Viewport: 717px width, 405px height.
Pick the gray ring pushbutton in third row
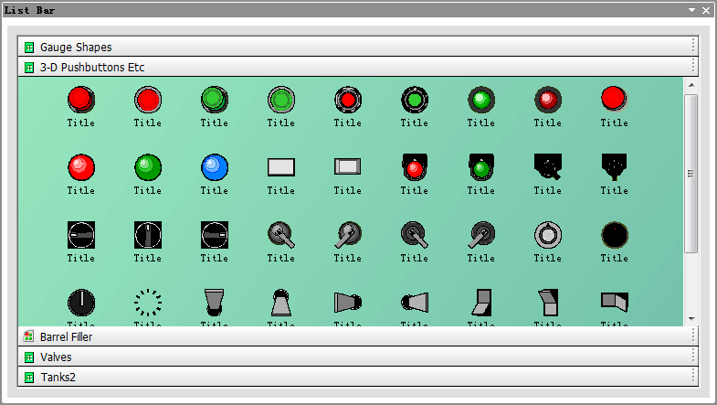tap(547, 235)
